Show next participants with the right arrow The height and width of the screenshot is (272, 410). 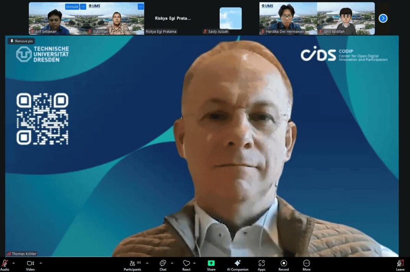383,18
